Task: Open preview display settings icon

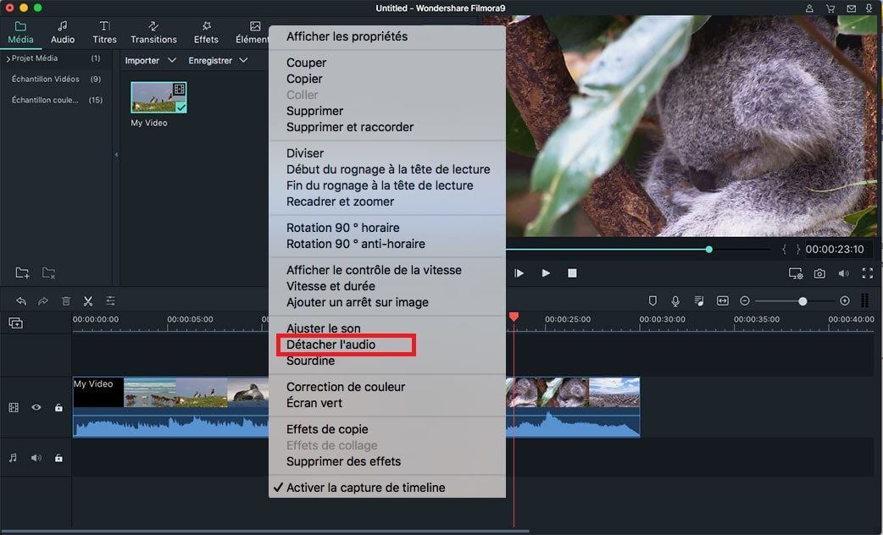Action: (796, 273)
